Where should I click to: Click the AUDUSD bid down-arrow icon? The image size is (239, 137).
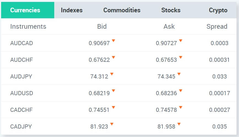click(x=113, y=91)
